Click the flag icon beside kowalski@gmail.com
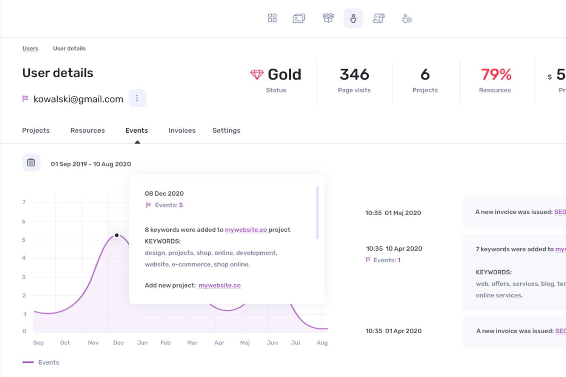 point(25,99)
